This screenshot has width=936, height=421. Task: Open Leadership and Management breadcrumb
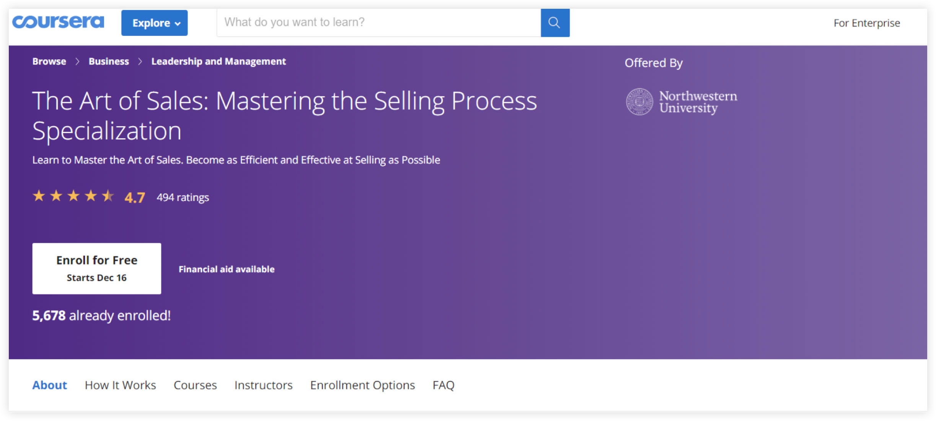[x=219, y=62]
